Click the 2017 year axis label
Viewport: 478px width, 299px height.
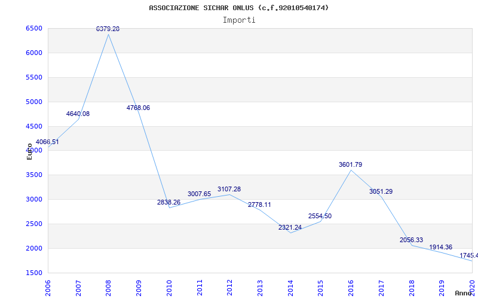pyautogui.click(x=381, y=288)
